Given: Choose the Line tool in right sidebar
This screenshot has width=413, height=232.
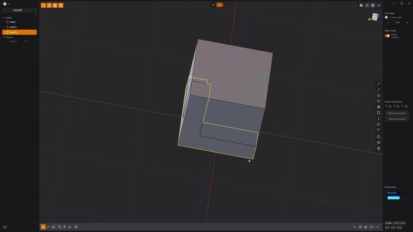Looking at the screenshot, I should [379, 84].
